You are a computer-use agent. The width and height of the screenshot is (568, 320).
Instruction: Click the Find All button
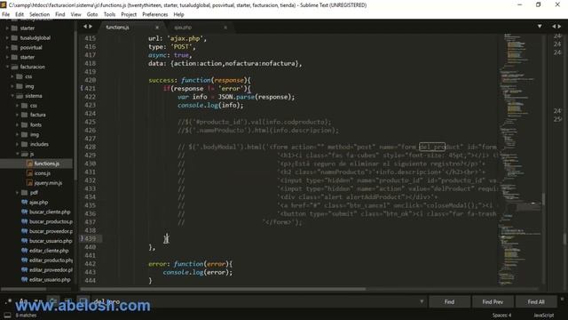tap(536, 302)
